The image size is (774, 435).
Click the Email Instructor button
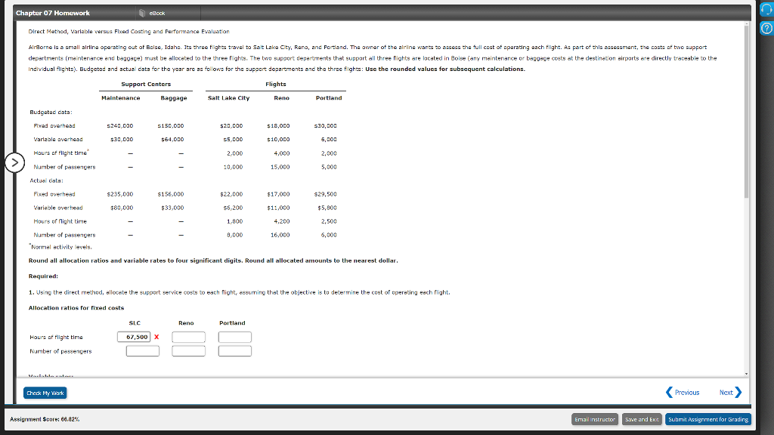[595, 419]
